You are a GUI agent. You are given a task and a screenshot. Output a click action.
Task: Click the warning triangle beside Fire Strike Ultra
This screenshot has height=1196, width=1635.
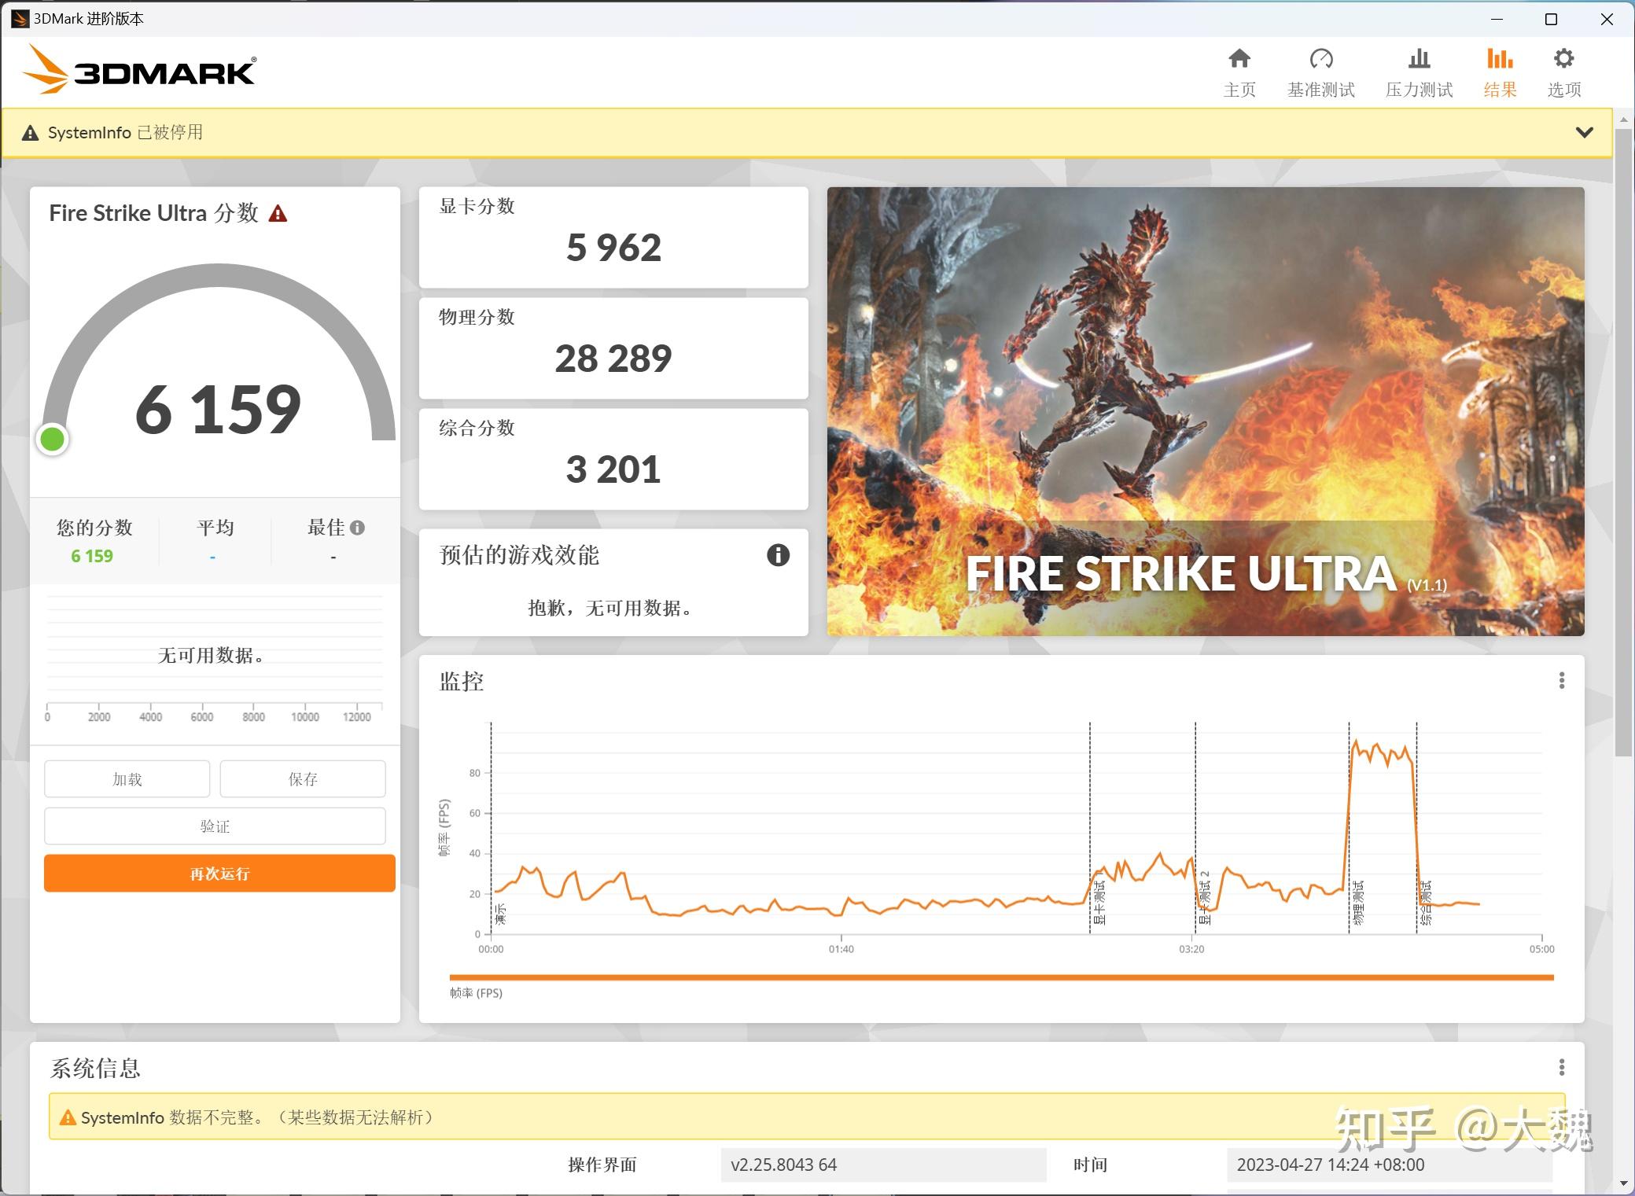pyautogui.click(x=278, y=212)
